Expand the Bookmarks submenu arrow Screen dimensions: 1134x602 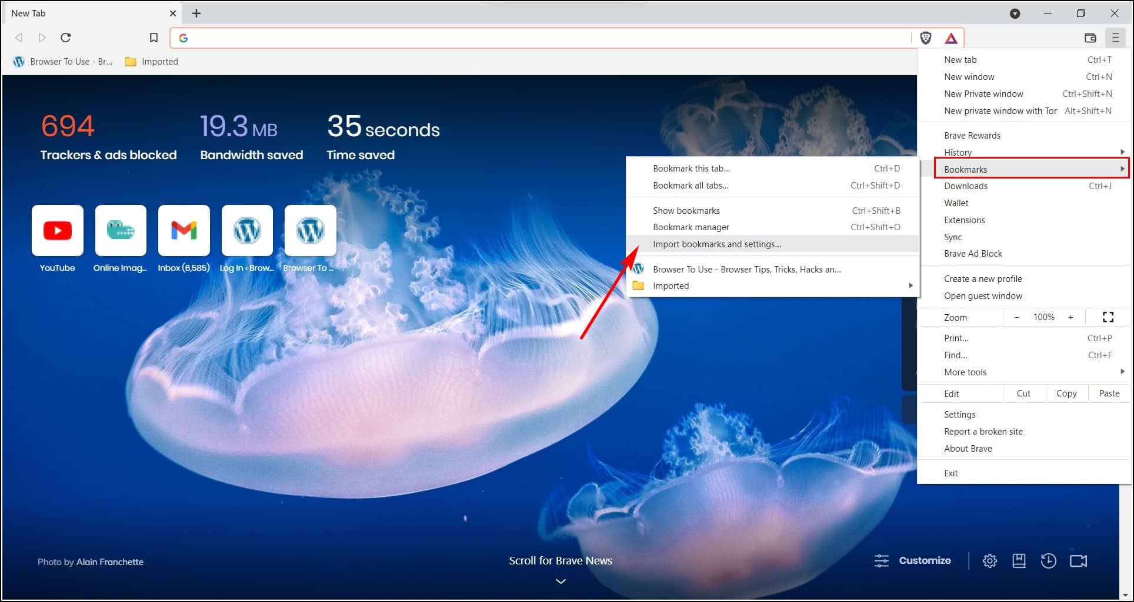[x=1122, y=169]
